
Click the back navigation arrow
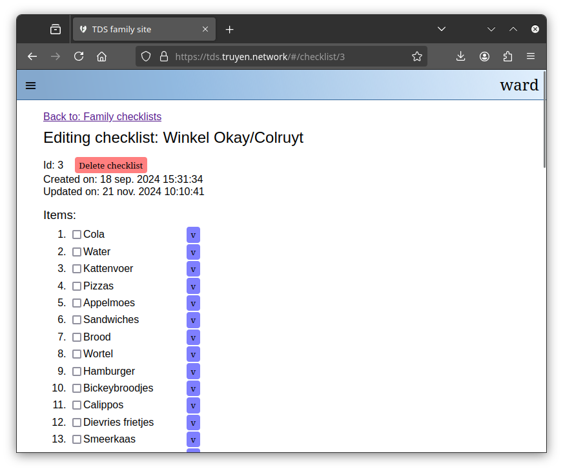[x=32, y=56]
